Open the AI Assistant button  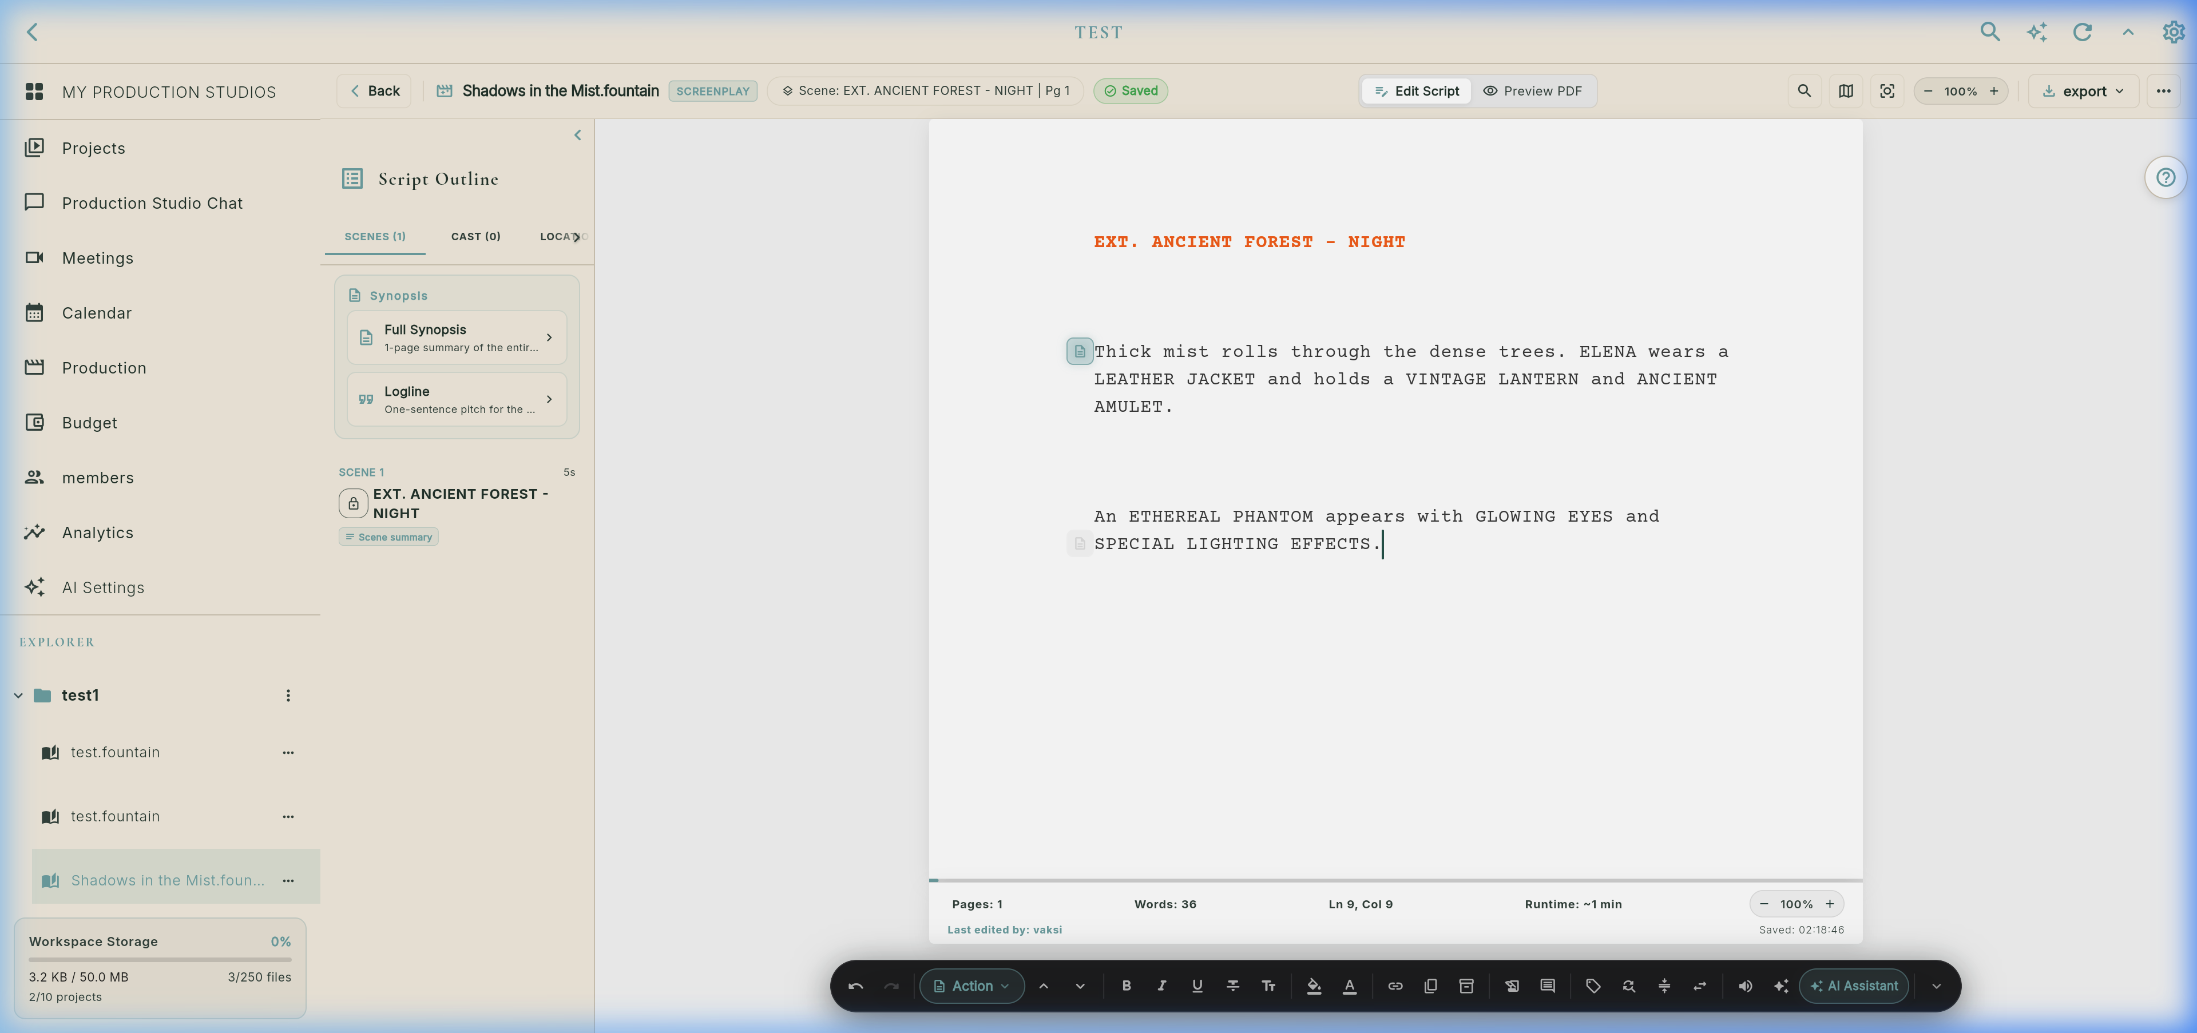coord(1854,986)
